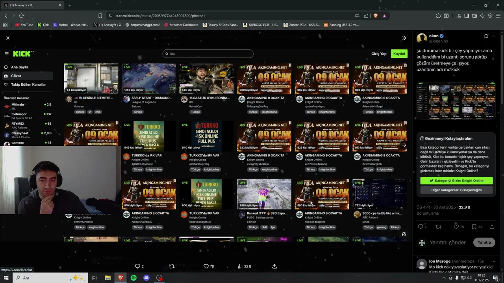Screen dimensions: 504x283
Task: Click the side panel scrollbar down arrow
Action: click(x=501, y=270)
